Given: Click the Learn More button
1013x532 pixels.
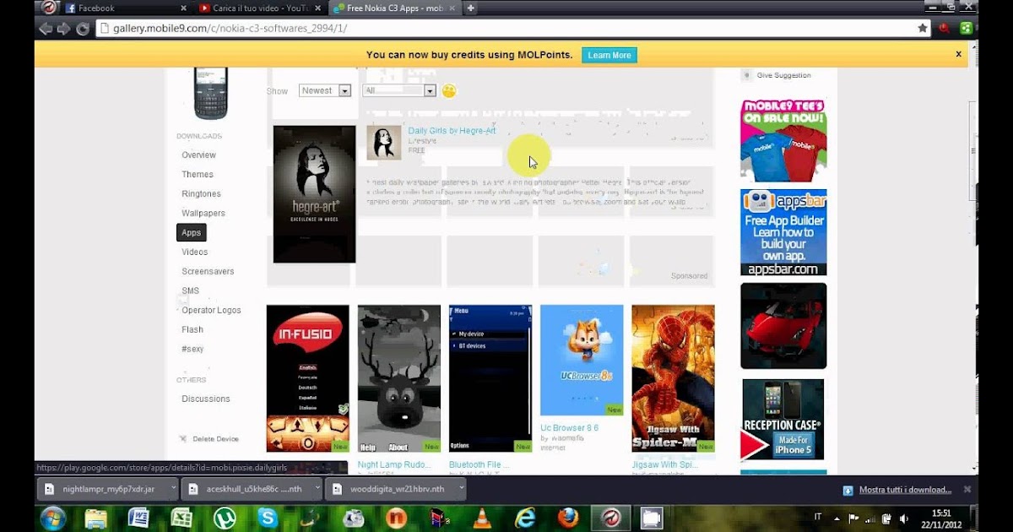Looking at the screenshot, I should [609, 55].
